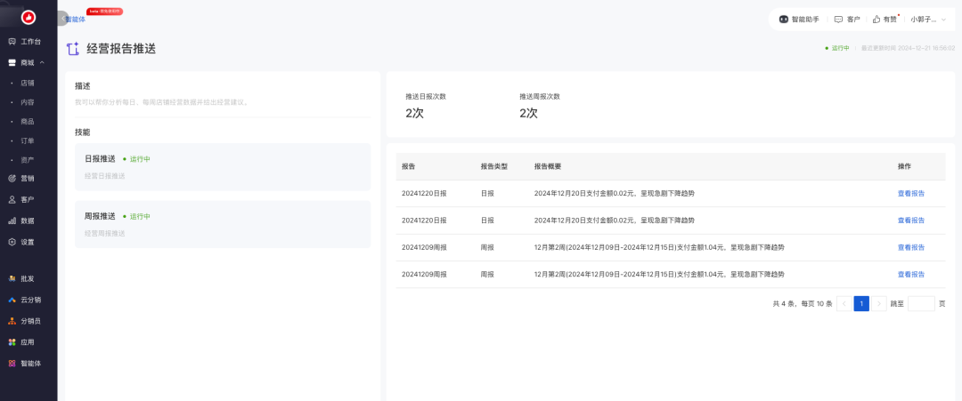The image size is (962, 401).
Task: Expand the 小郭子 account dropdown
Action: tap(928, 19)
